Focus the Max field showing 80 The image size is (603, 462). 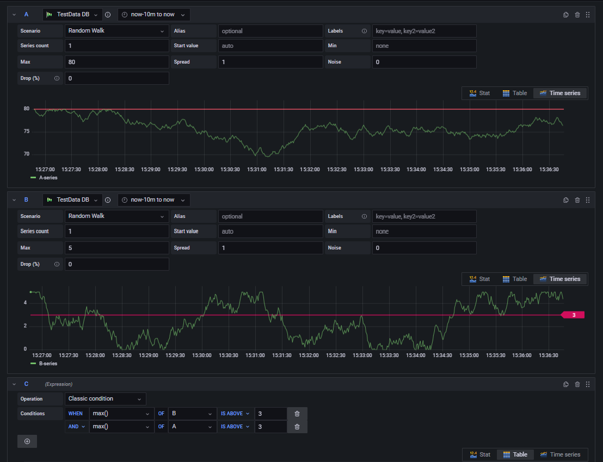[x=116, y=62]
